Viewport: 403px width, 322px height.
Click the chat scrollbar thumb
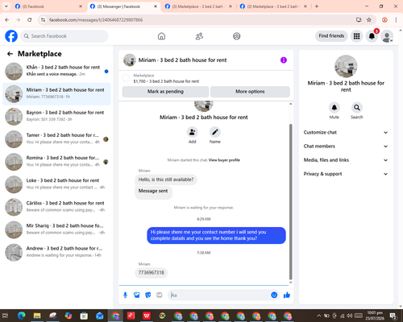tap(290, 202)
